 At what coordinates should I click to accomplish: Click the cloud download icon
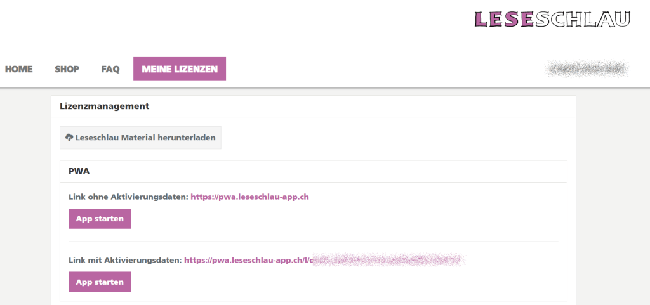pos(69,138)
